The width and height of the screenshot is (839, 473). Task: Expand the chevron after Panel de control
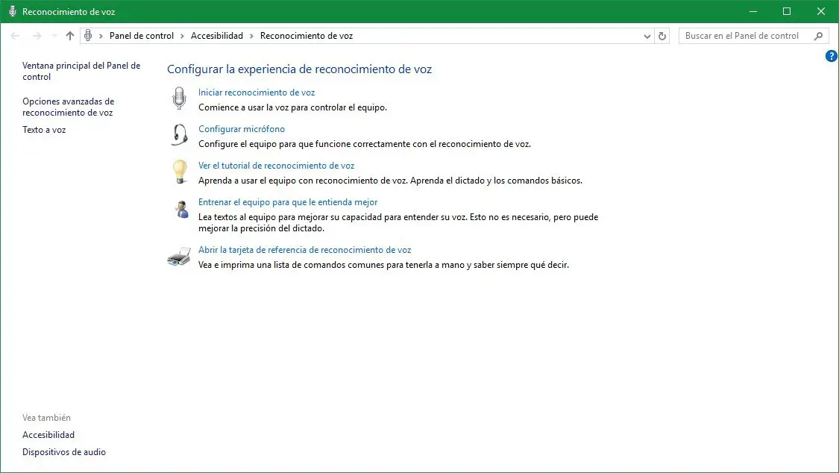coord(182,36)
